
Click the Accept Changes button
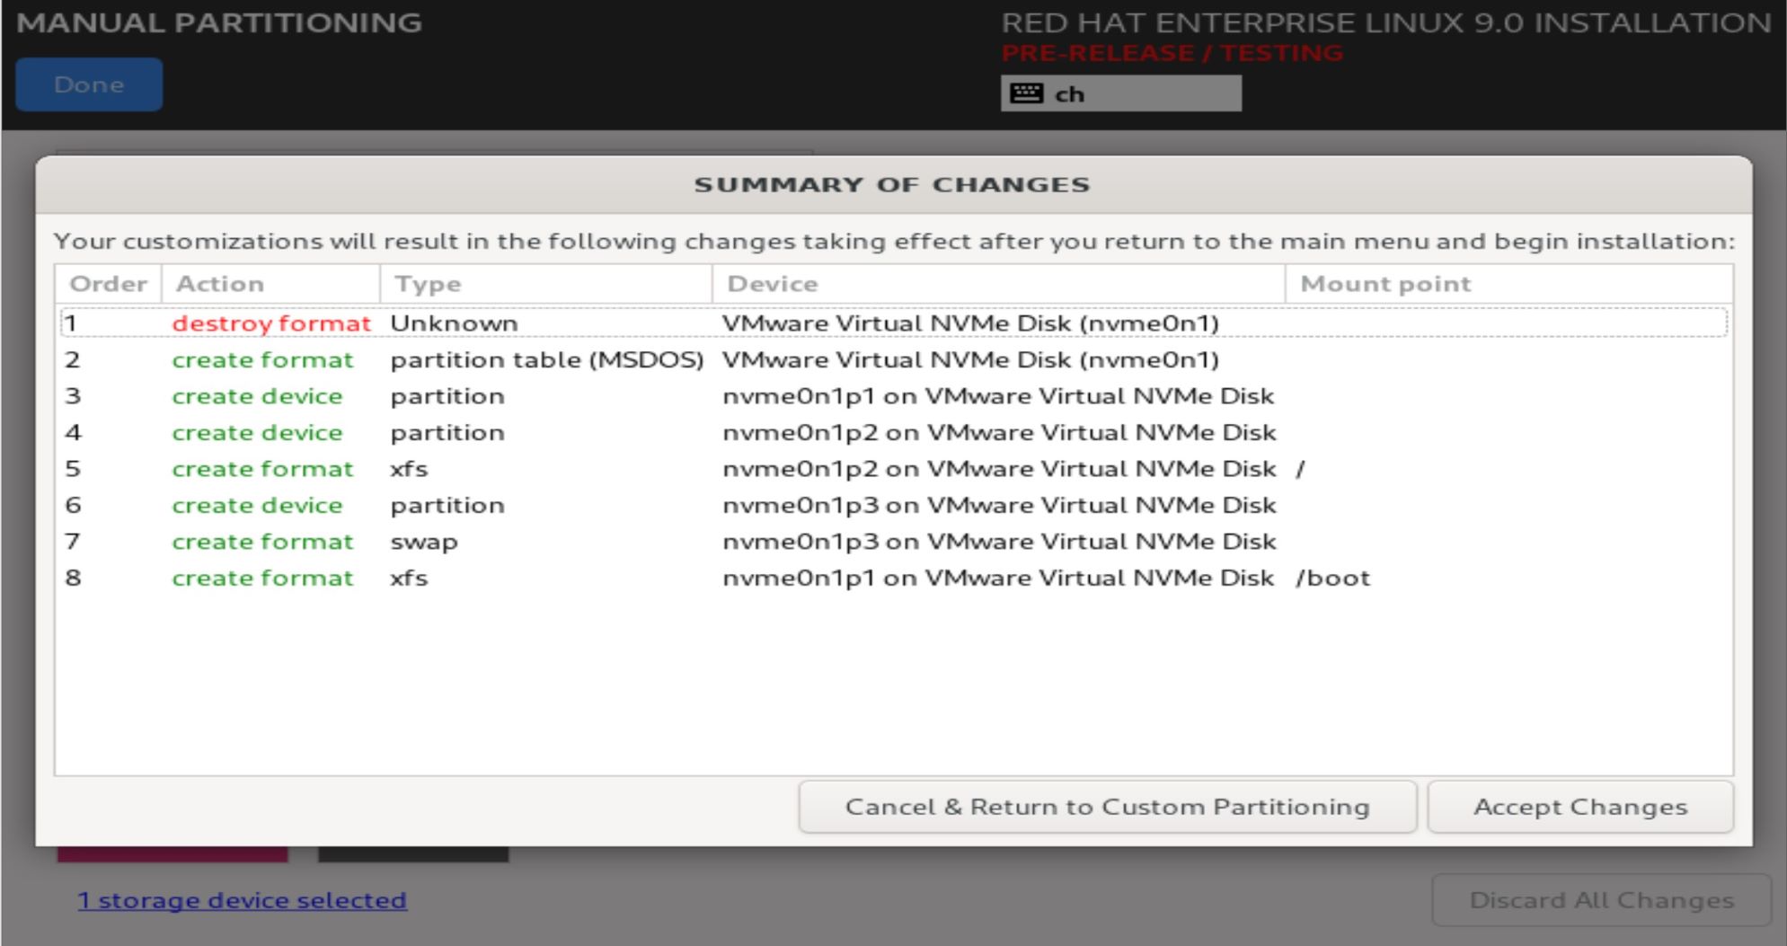click(x=1579, y=807)
